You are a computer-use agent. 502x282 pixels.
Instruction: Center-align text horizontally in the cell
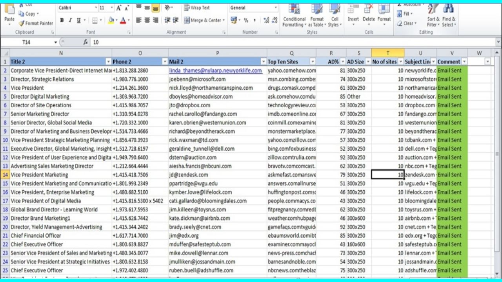(147, 20)
